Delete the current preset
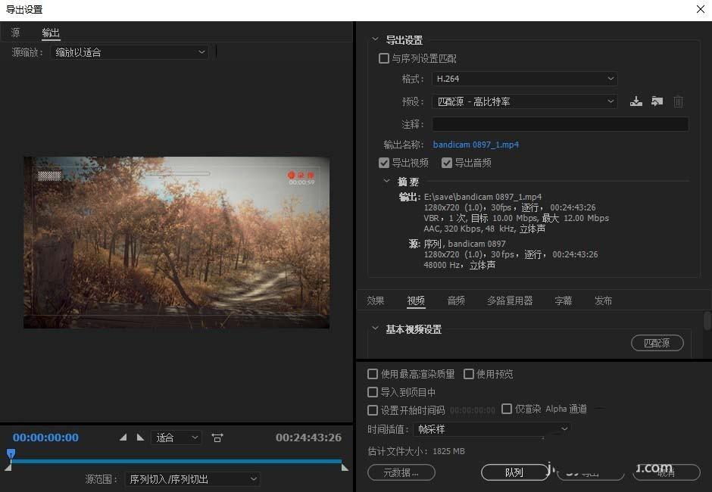 pyautogui.click(x=678, y=101)
